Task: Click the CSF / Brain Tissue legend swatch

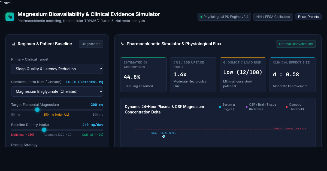Action: point(247,107)
